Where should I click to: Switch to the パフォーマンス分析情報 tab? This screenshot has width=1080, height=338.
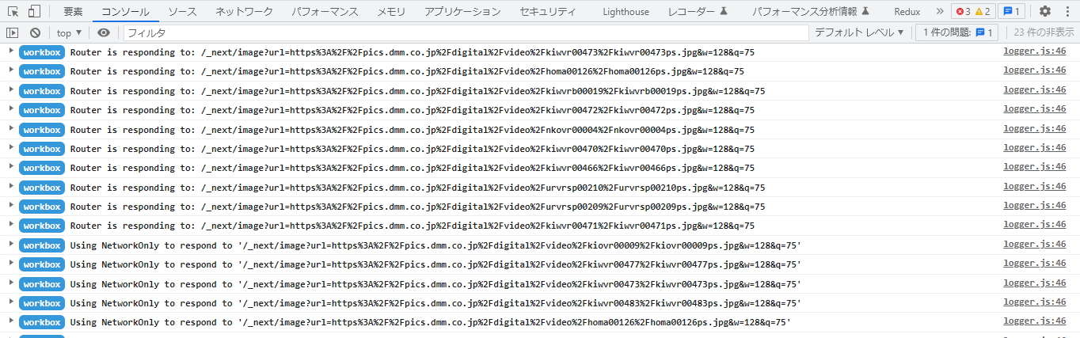[811, 12]
